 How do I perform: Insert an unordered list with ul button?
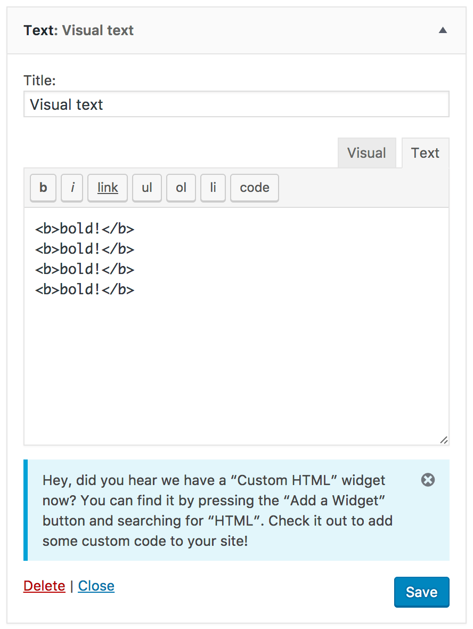point(147,188)
